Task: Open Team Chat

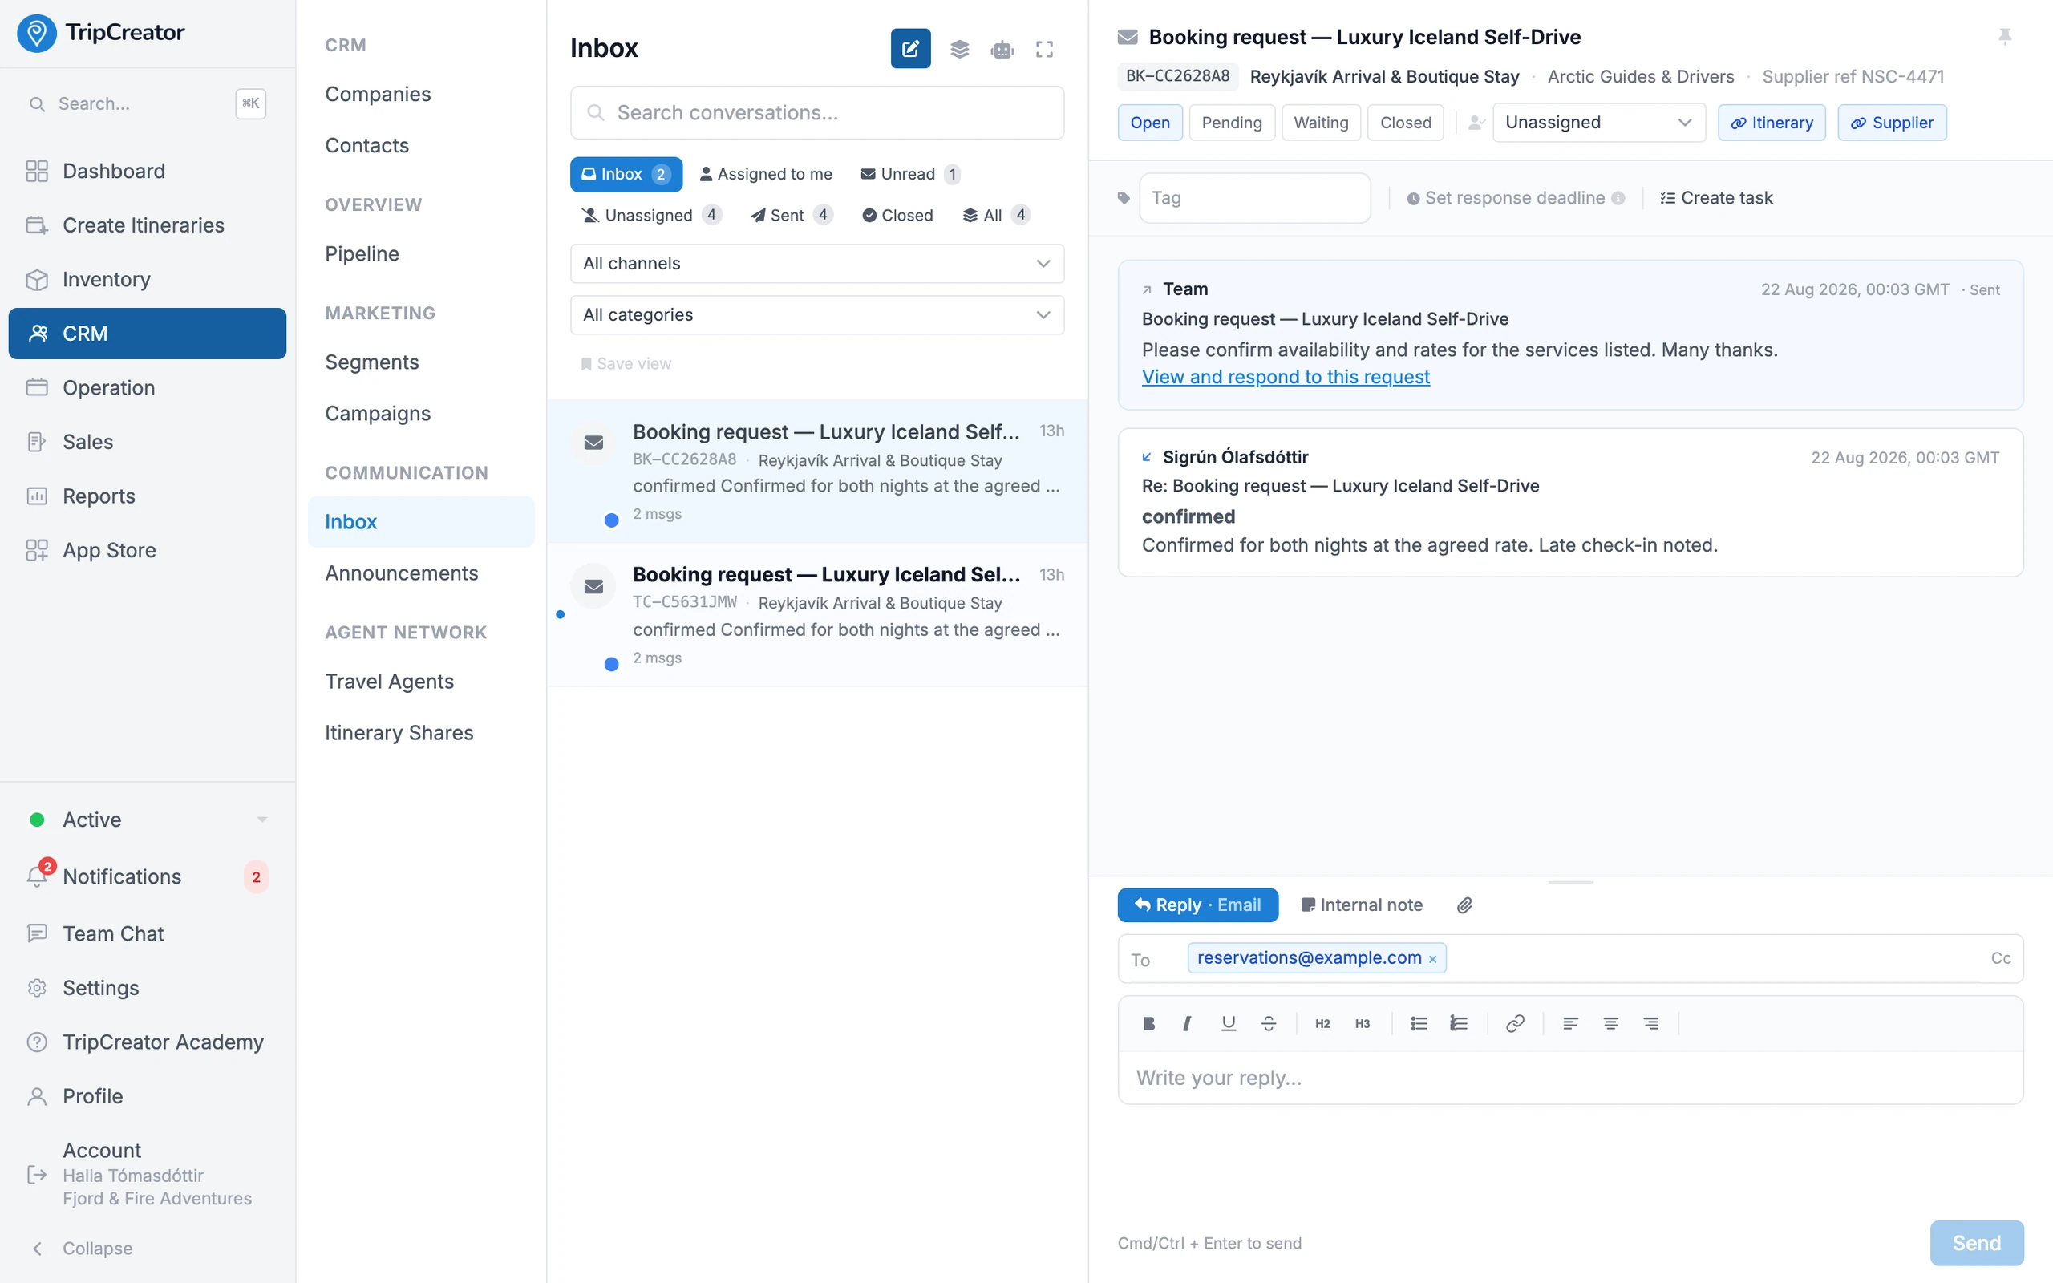Action: (x=148, y=933)
